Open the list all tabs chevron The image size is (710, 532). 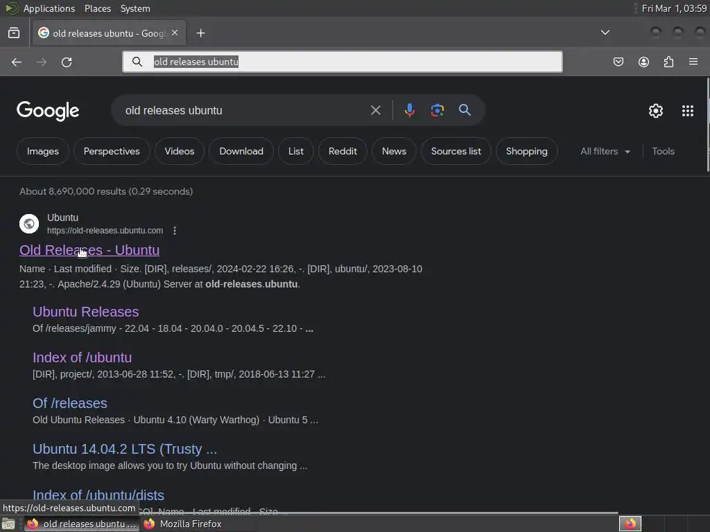point(605,33)
